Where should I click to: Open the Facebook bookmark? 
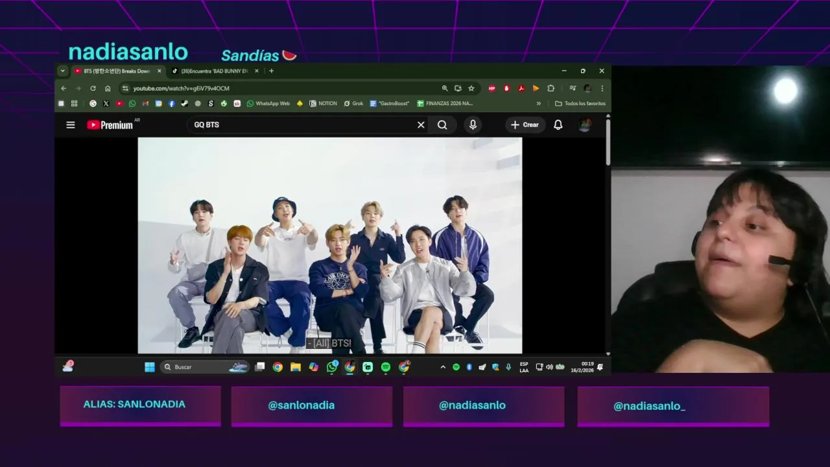point(172,103)
